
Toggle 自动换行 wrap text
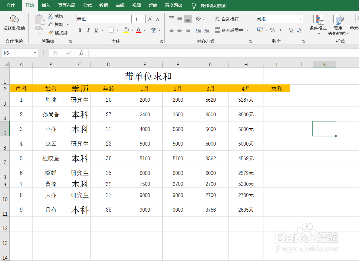[x=227, y=19]
